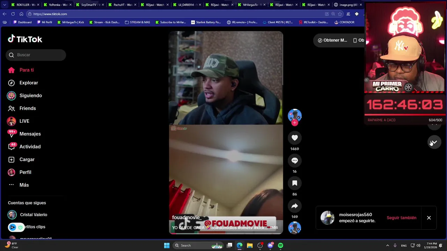Image resolution: width=447 pixels, height=251 pixels.
Task: Open the volume speaker tray icon
Action: [x=418, y=245]
